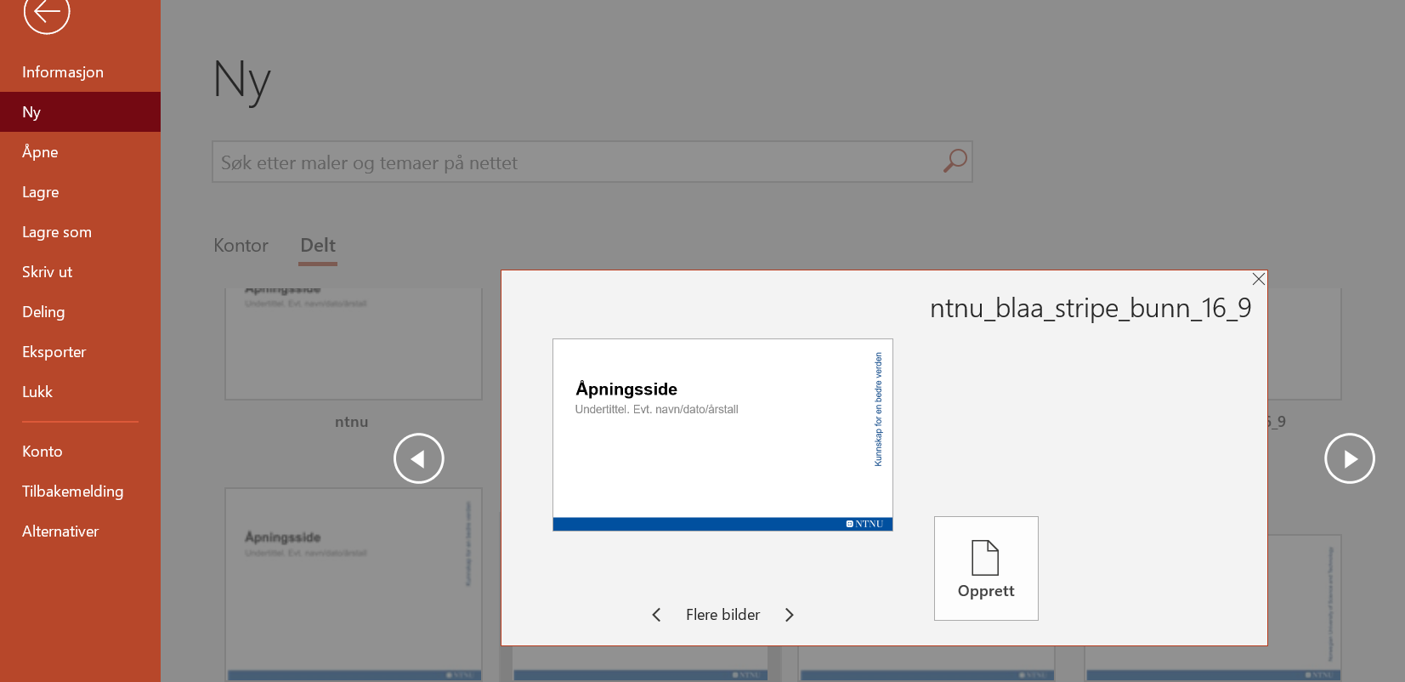The image size is (1405, 682).
Task: Click the back arrow circle icon
Action: pyautogui.click(x=47, y=12)
